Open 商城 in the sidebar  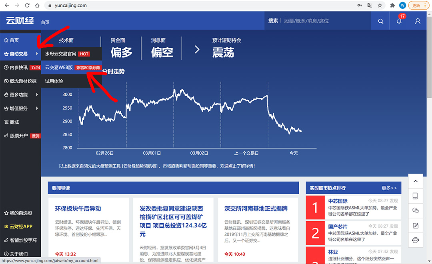(20, 122)
